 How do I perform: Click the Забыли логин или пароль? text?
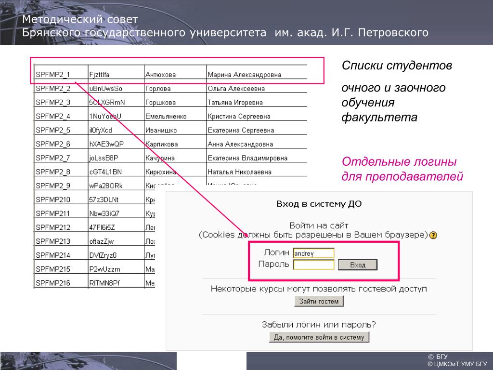319,324
